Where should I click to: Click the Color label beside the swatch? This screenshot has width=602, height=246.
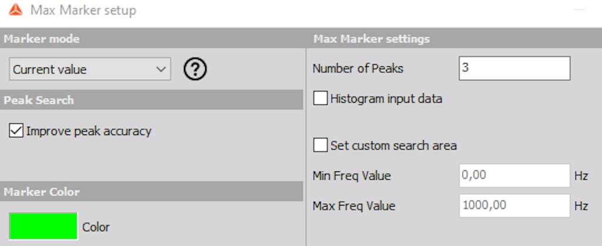(x=96, y=227)
